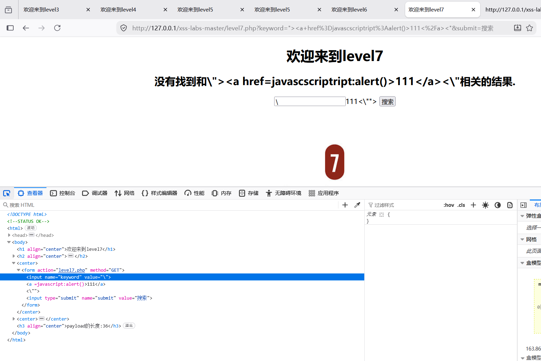
Task: Collapse the 盒模型 box model section
Action: click(522, 263)
